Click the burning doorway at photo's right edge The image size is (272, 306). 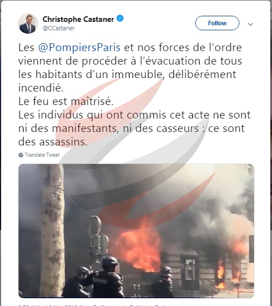(221, 274)
